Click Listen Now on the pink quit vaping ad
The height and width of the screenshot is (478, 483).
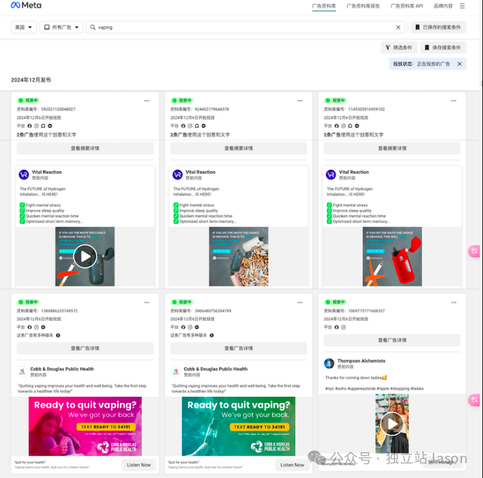pos(139,464)
